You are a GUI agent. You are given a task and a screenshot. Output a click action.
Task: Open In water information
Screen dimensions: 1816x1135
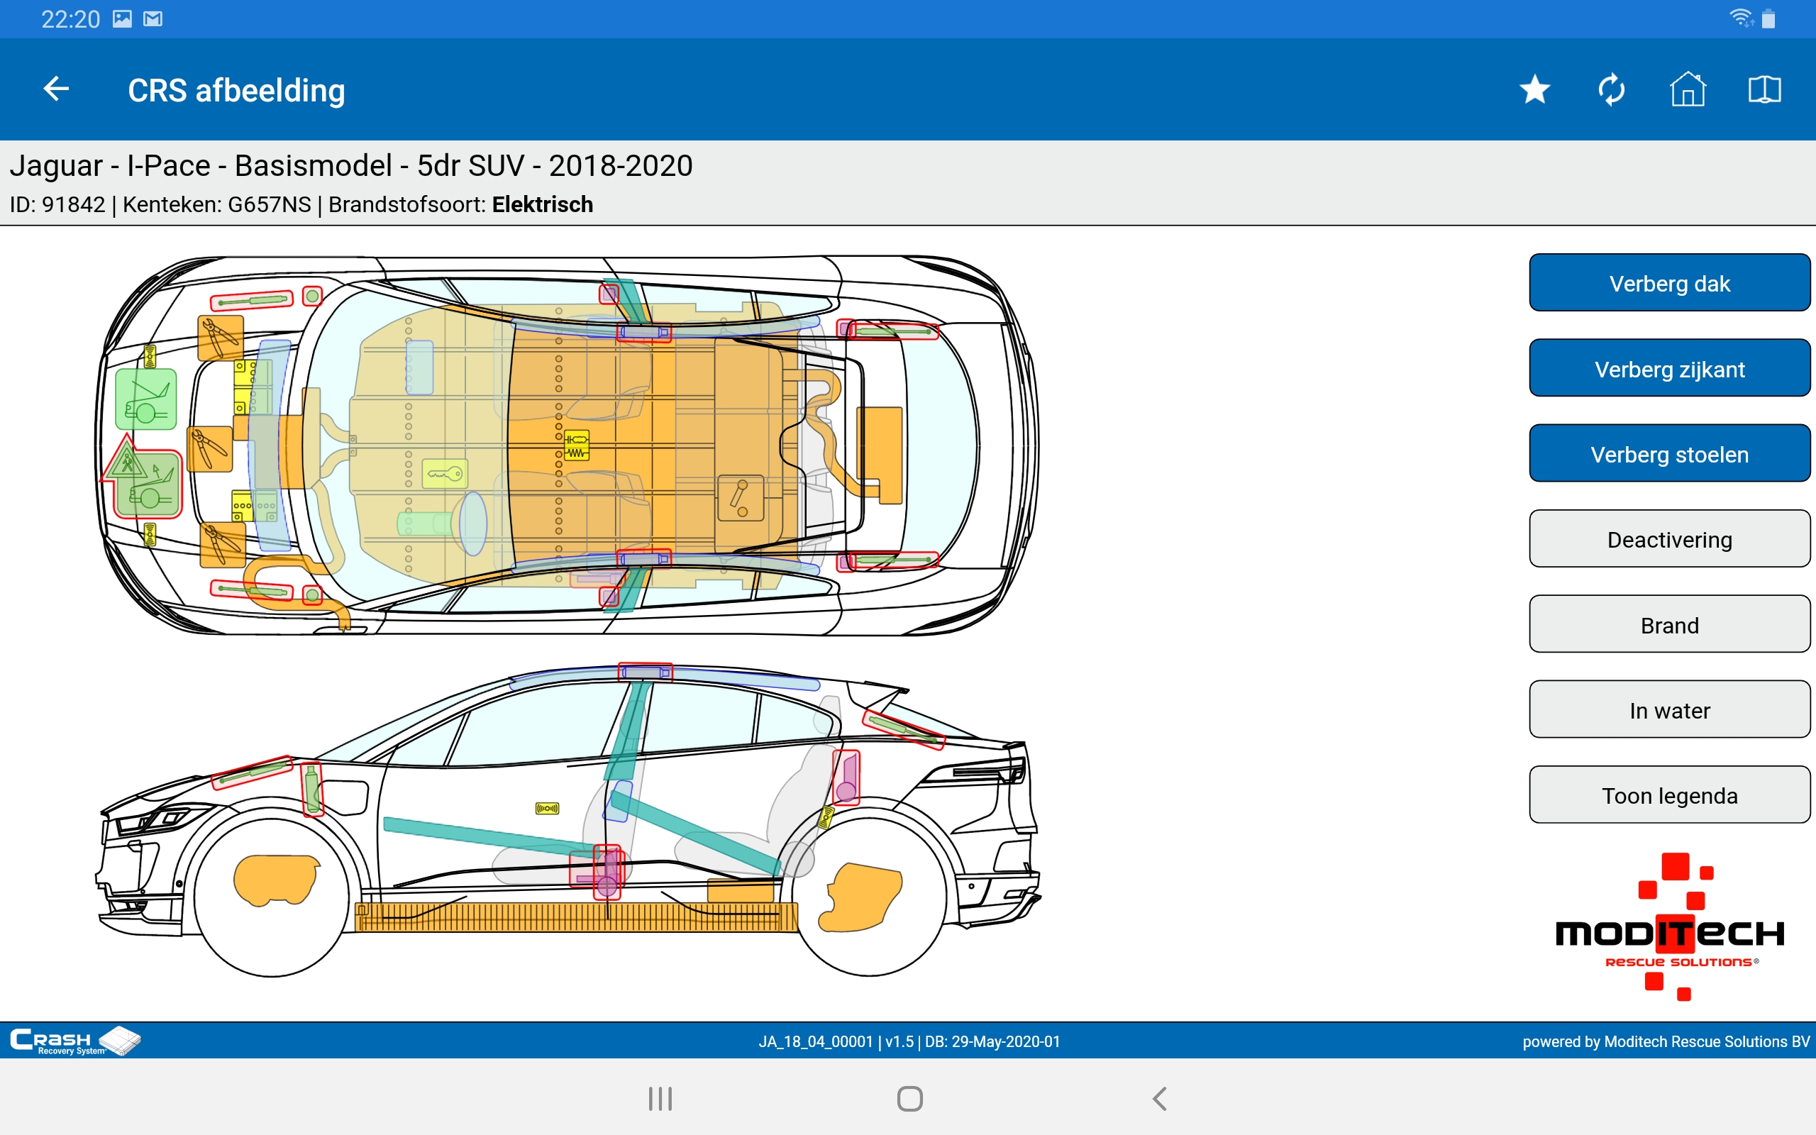(1670, 709)
